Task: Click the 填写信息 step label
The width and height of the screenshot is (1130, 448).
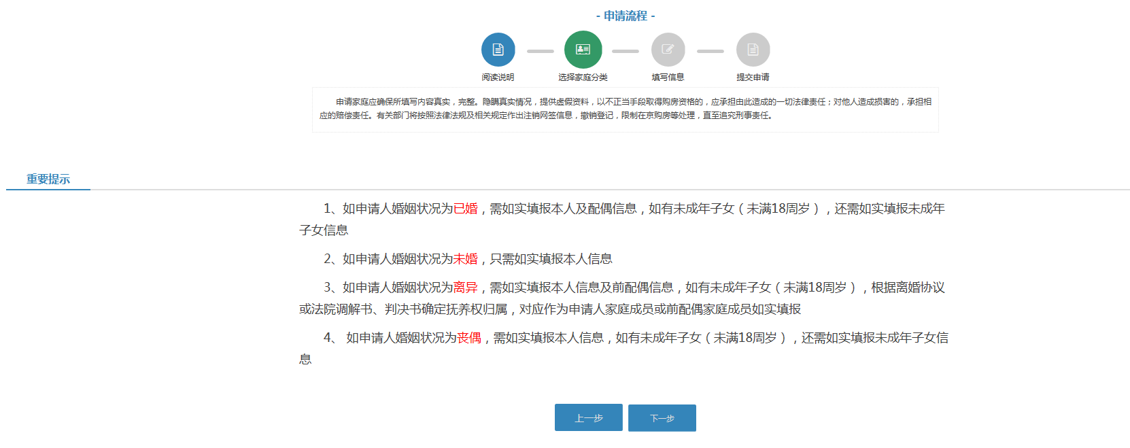Action: pos(668,77)
